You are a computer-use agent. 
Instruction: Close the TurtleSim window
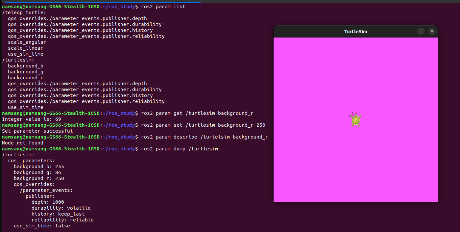click(432, 31)
